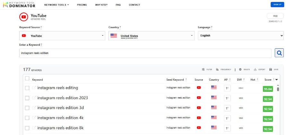Open the FAQ page
The image size is (286, 135).
(x=118, y=5)
